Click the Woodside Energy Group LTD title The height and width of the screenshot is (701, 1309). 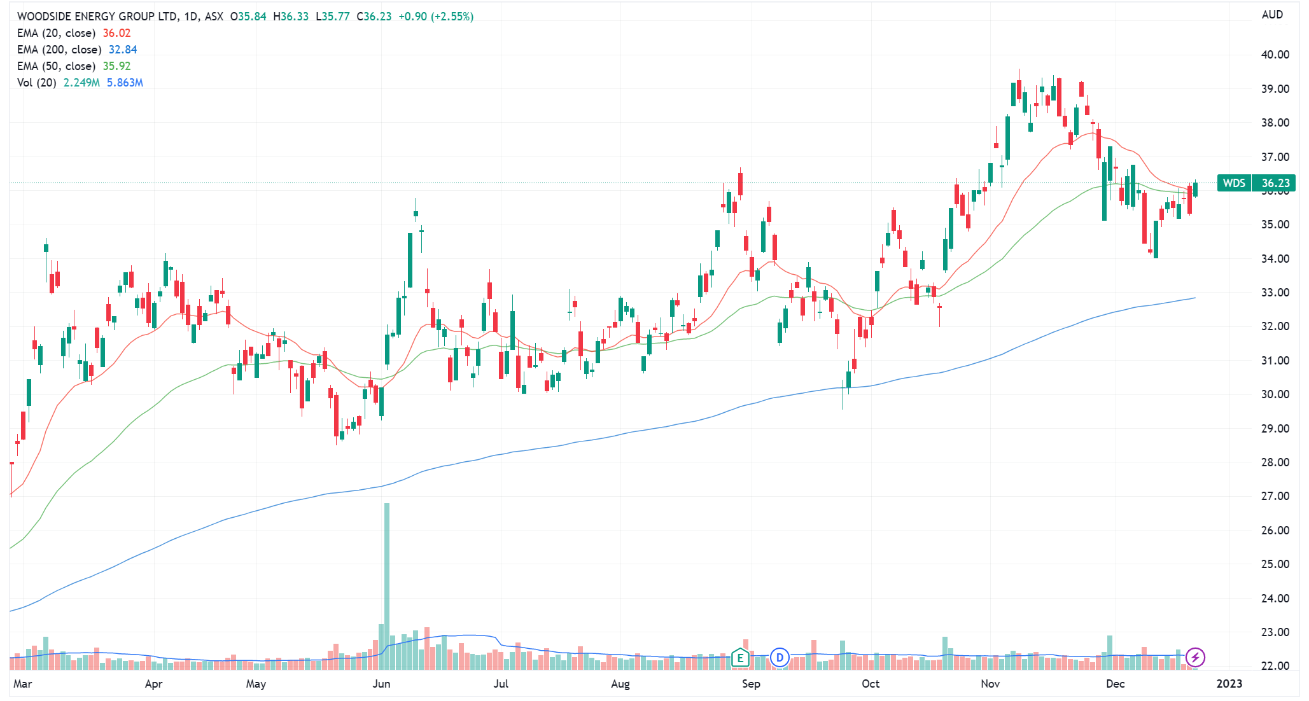[97, 17]
